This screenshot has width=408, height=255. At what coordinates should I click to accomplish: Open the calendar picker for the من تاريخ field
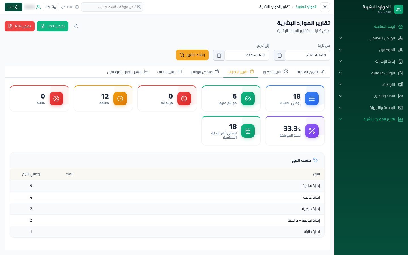pos(279,55)
